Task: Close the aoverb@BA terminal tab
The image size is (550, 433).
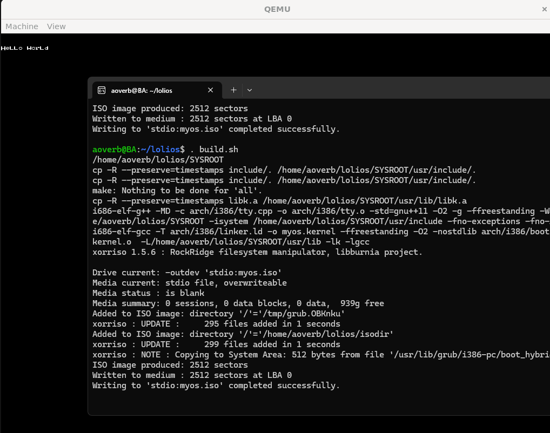Action: tap(211, 90)
